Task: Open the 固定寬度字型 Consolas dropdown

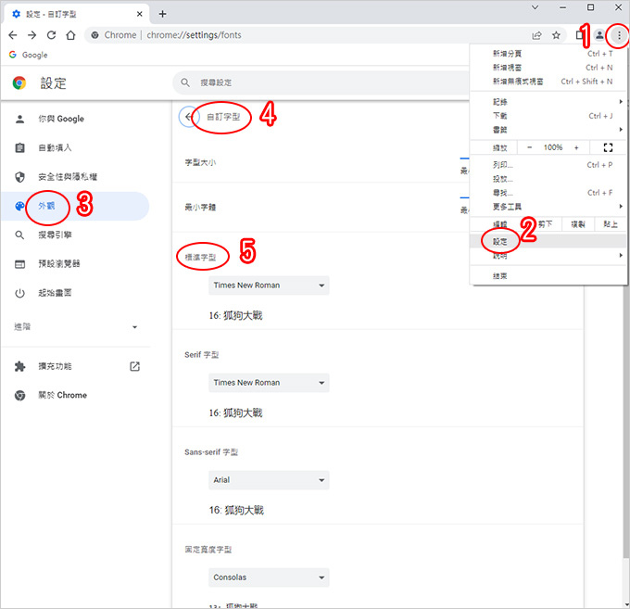Action: tap(269, 577)
